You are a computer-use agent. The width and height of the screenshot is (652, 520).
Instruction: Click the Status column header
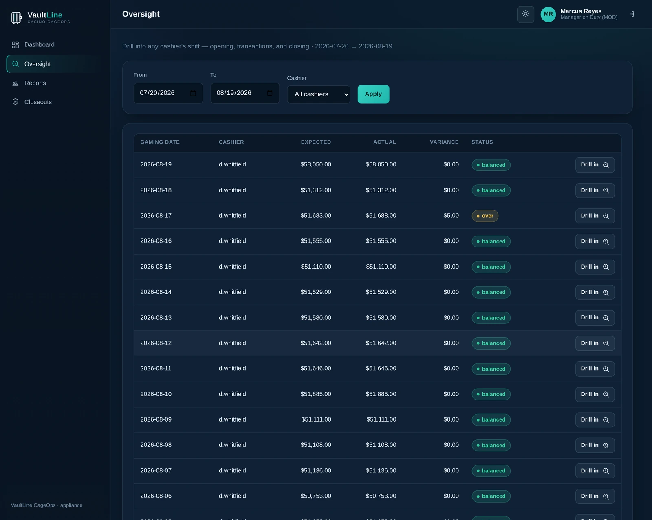click(x=482, y=142)
